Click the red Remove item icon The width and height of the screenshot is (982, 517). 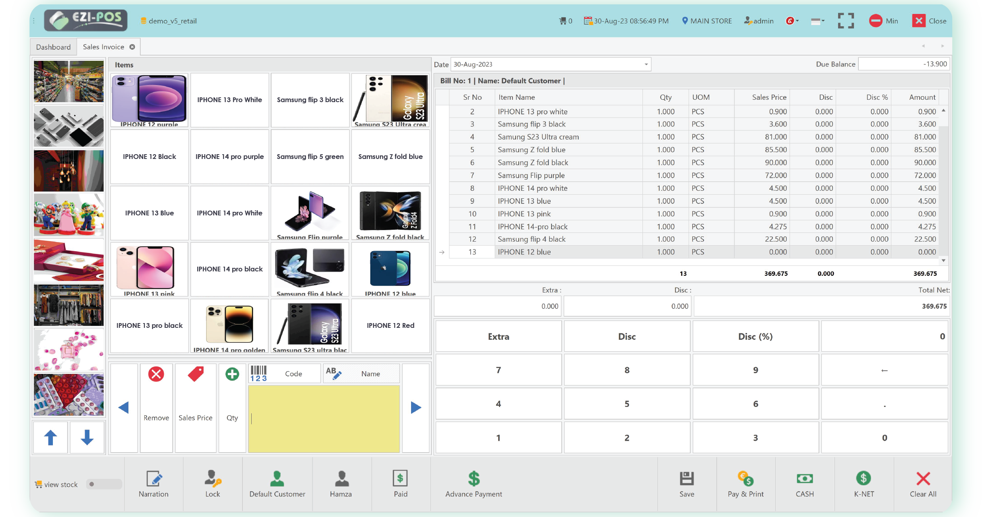click(156, 374)
